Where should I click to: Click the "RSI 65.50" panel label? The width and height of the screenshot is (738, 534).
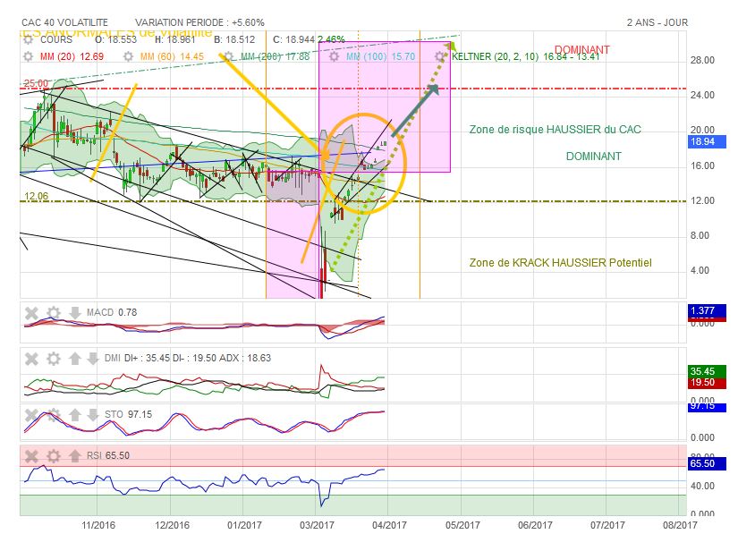[x=107, y=455]
